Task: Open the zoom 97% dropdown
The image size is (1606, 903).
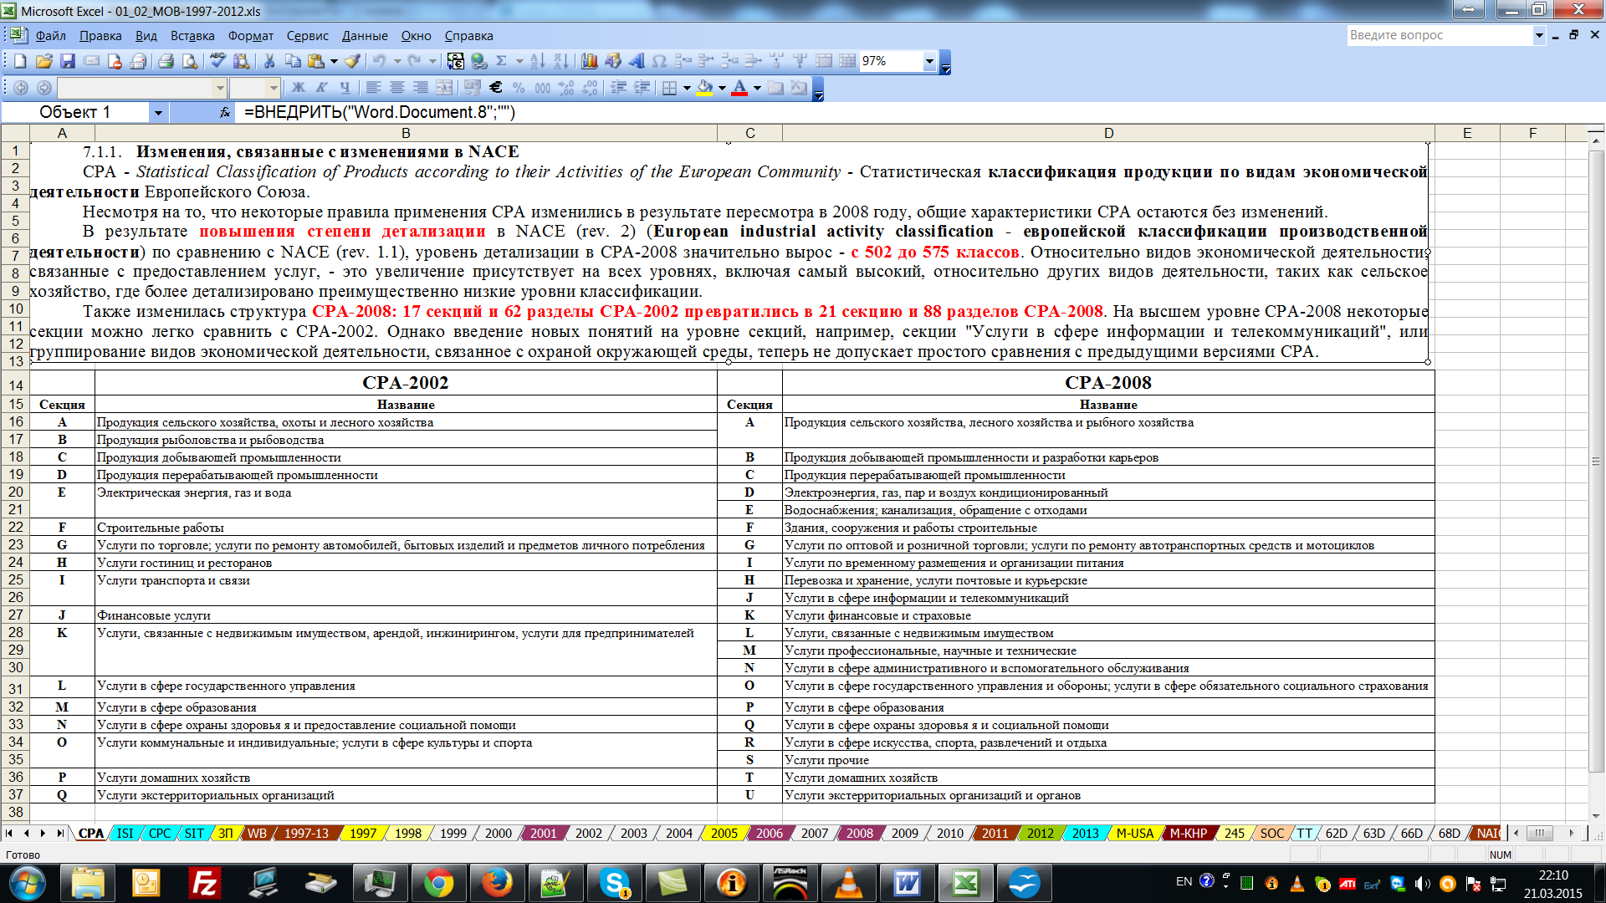Action: (929, 61)
